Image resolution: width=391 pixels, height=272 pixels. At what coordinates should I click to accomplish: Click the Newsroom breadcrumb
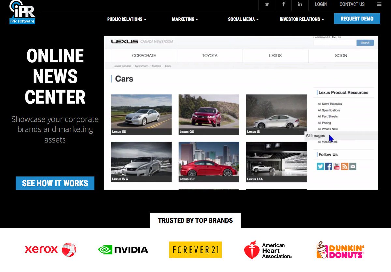[x=142, y=66]
